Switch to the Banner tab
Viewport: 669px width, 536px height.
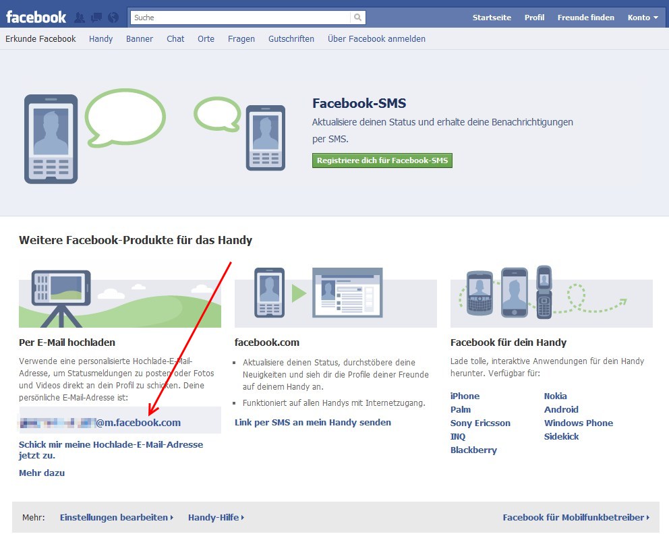click(140, 39)
